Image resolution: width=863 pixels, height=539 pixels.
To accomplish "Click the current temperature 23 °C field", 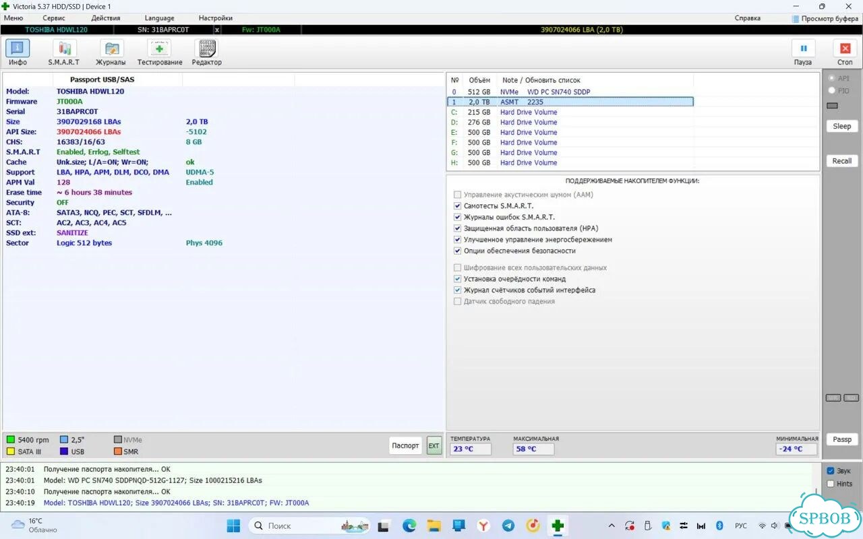I will 471,449.
